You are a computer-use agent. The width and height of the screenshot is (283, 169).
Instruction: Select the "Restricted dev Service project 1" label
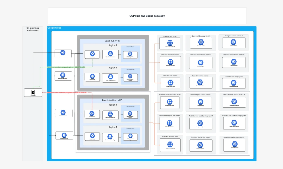201,137
